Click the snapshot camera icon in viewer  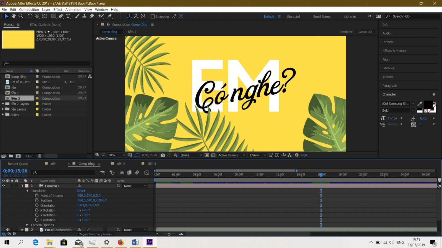(x=163, y=155)
